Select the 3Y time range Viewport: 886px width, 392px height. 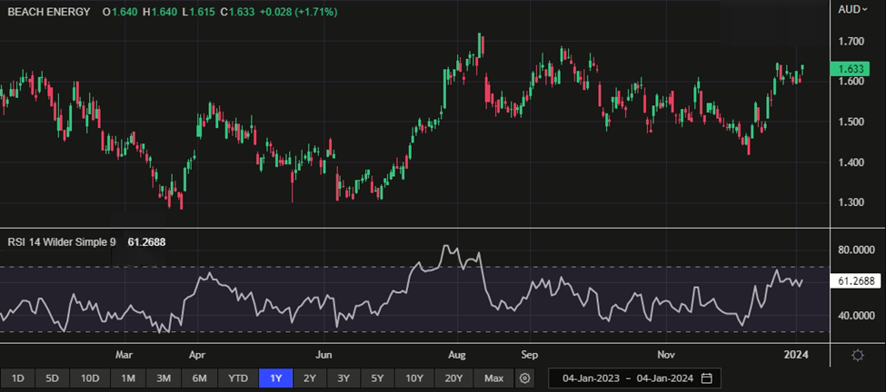343,377
